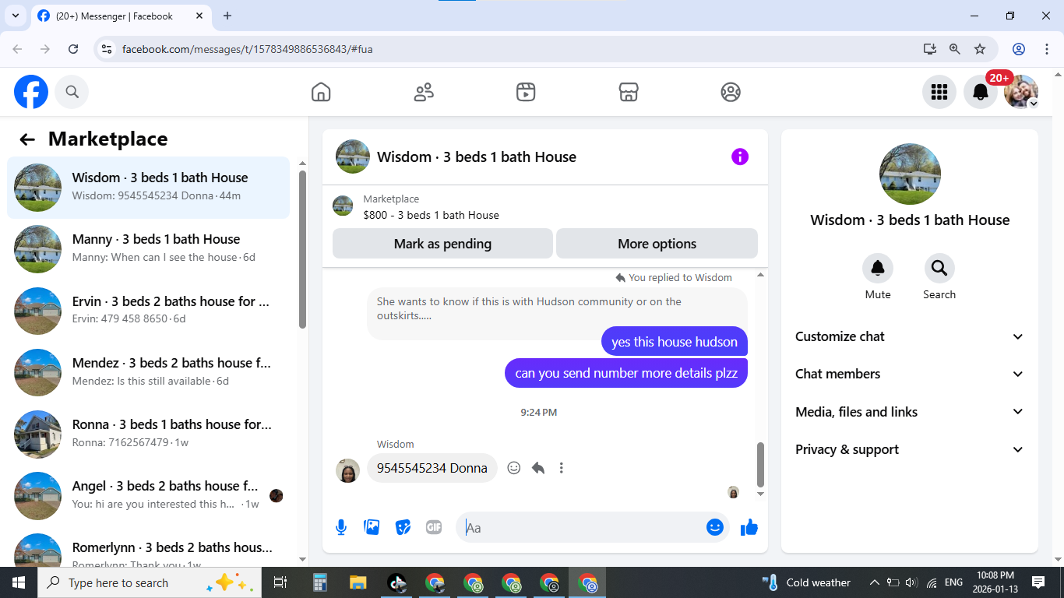The width and height of the screenshot is (1064, 598).
Task: Open the Groups icon in top navigation
Action: pos(731,92)
